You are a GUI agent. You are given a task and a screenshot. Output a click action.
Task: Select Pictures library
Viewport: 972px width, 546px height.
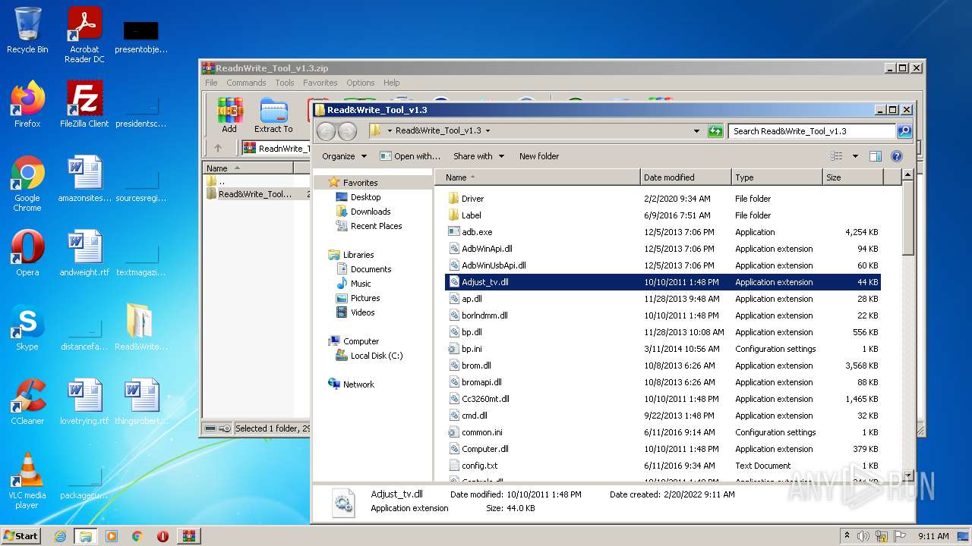click(365, 298)
